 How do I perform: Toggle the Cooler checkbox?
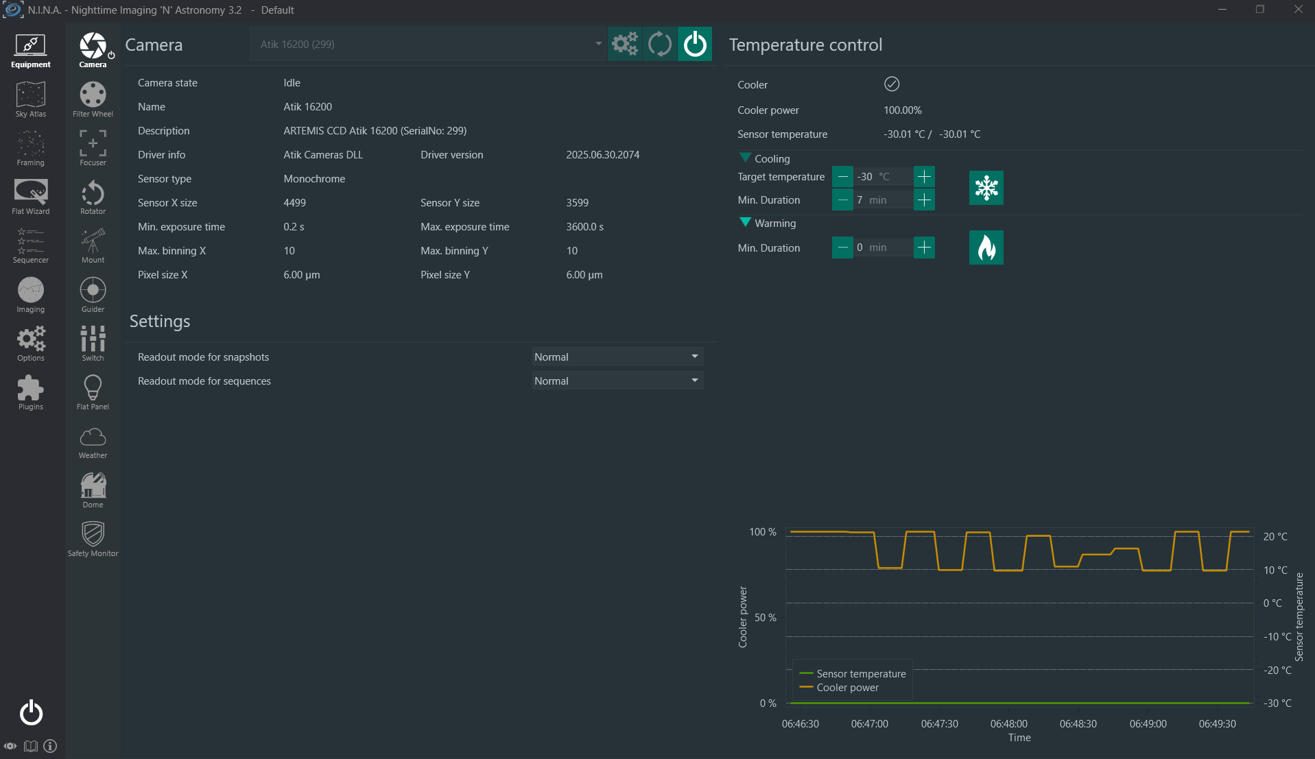tap(891, 84)
